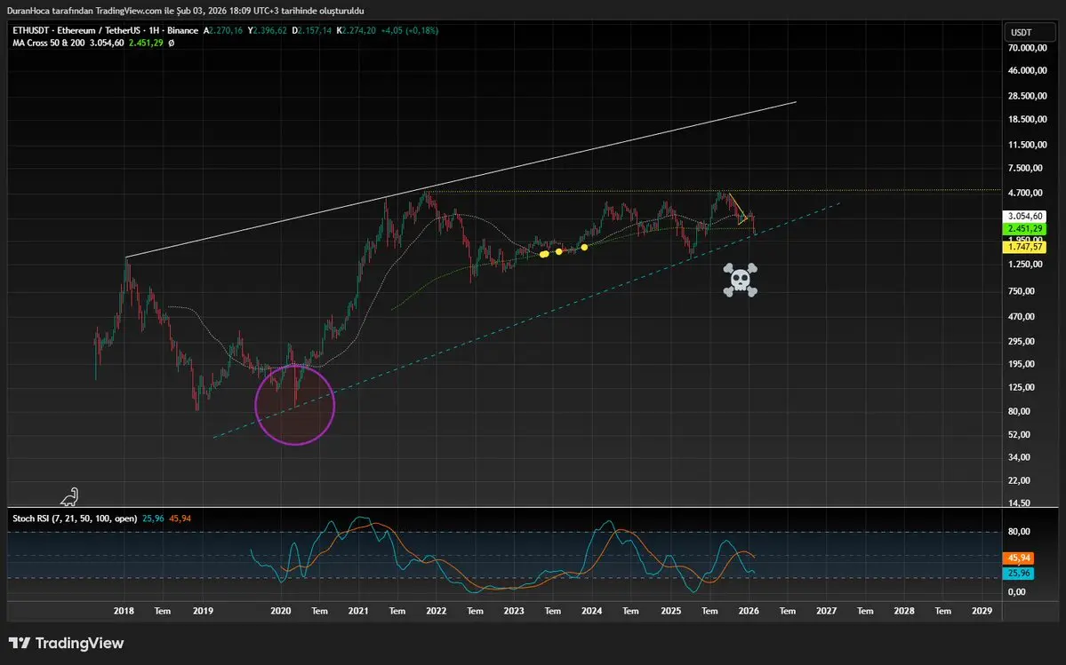Click the 0,00 label on Stoch RSI axis
The image size is (1066, 665).
[x=1017, y=591]
